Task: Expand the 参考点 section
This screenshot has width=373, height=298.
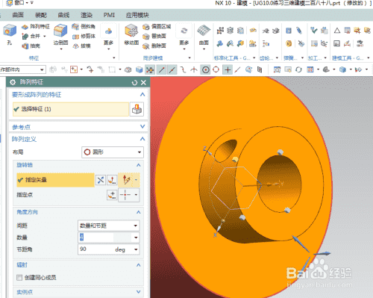Action: tap(142, 126)
